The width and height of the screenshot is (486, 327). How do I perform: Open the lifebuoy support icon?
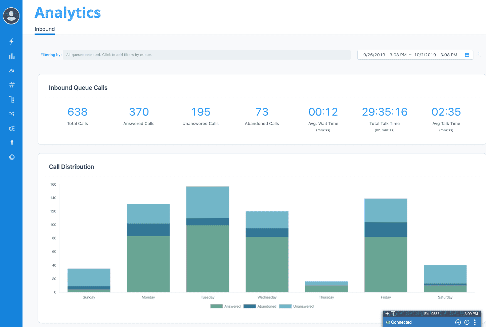point(12,157)
